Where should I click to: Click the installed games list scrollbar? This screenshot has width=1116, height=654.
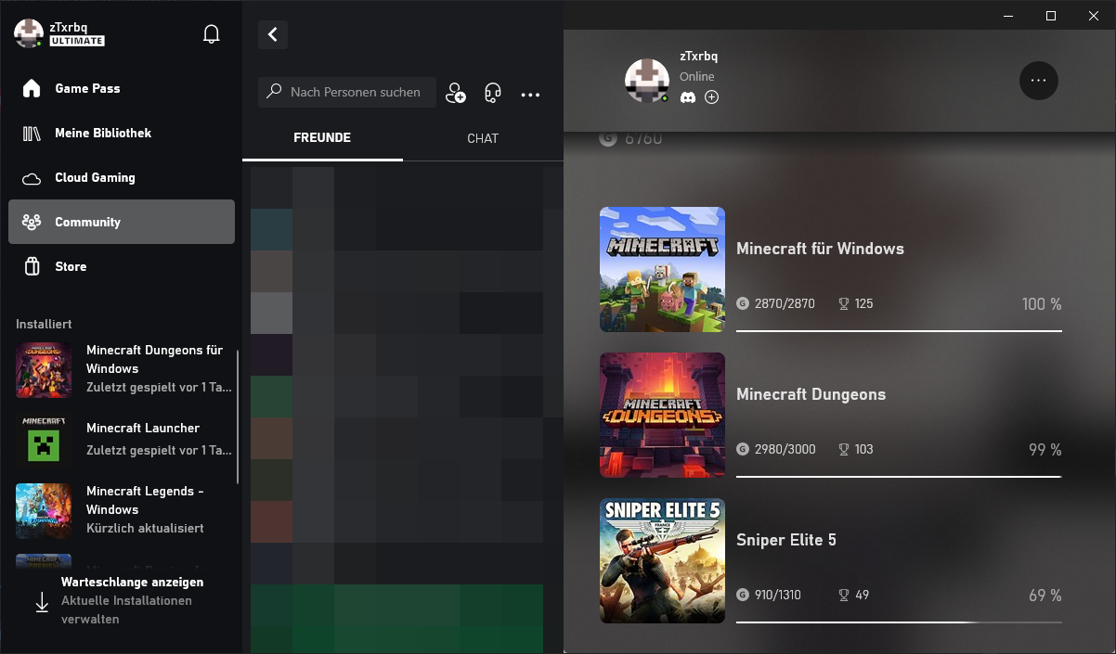tap(238, 417)
